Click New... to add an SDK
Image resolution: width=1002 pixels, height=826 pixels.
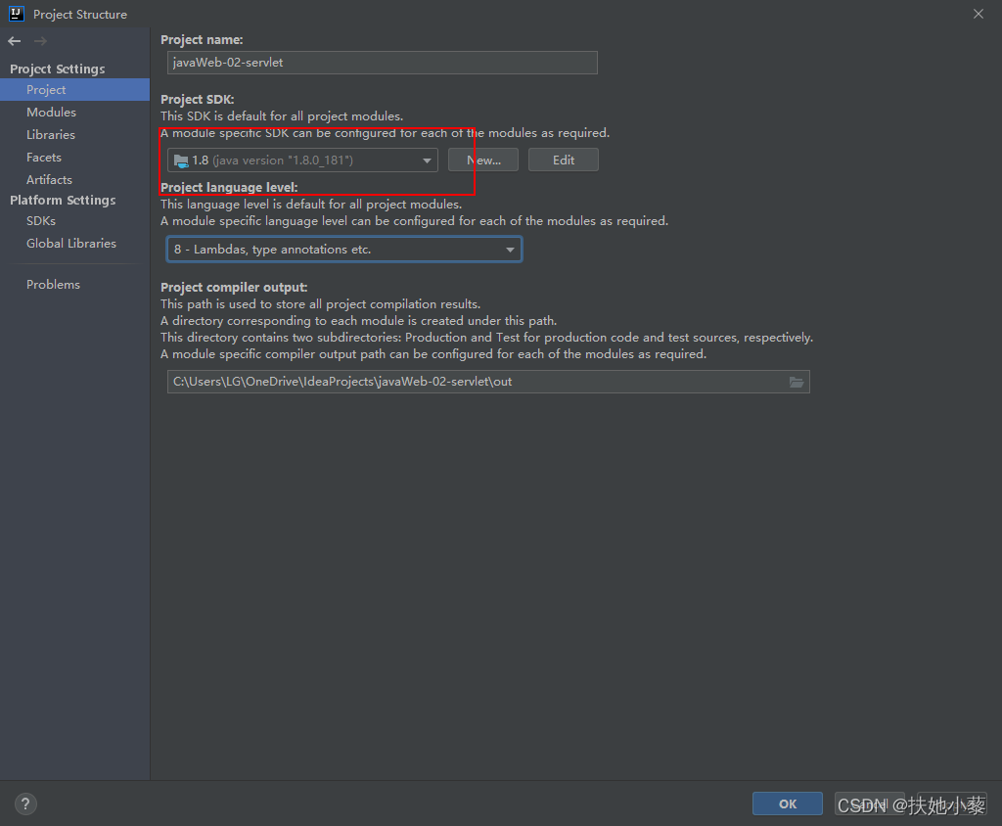tap(483, 160)
